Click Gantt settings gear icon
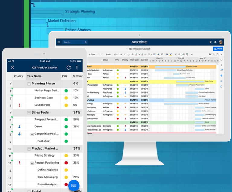This screenshot has width=232, height=192. tap(217, 55)
